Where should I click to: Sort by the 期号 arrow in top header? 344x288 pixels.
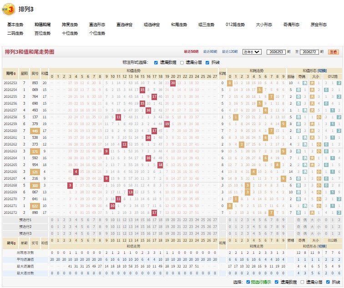pyautogui.click(x=15, y=74)
